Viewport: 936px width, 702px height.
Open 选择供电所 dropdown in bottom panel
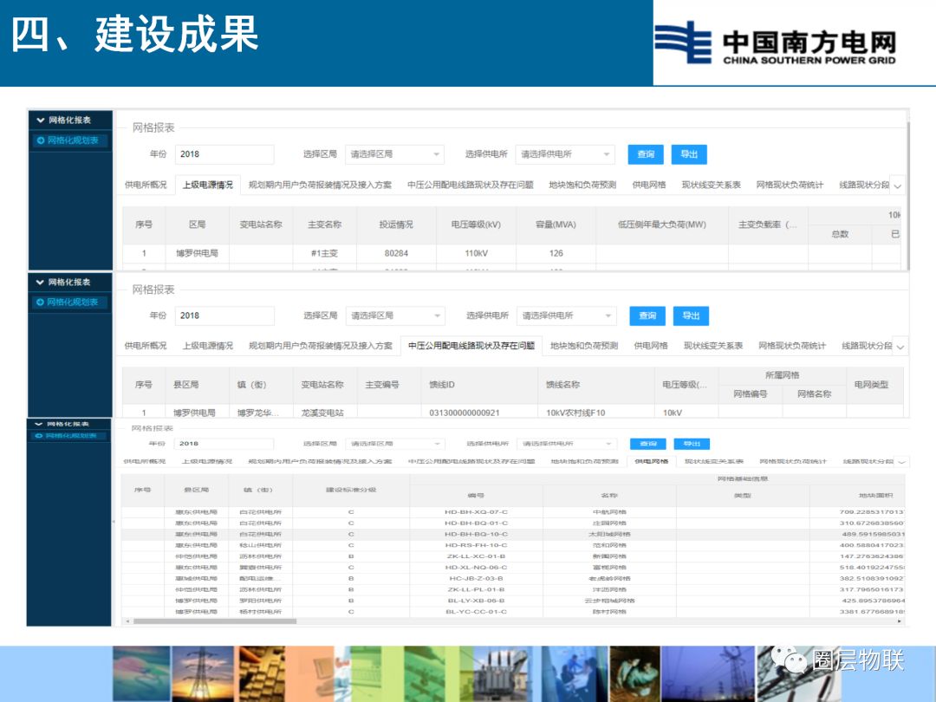[566, 444]
